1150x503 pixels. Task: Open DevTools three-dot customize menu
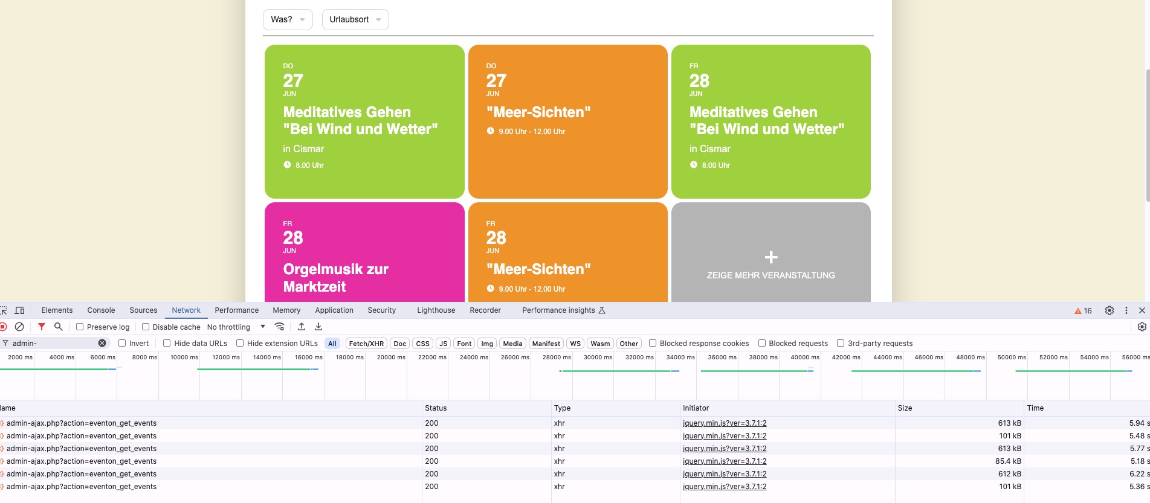click(x=1126, y=310)
